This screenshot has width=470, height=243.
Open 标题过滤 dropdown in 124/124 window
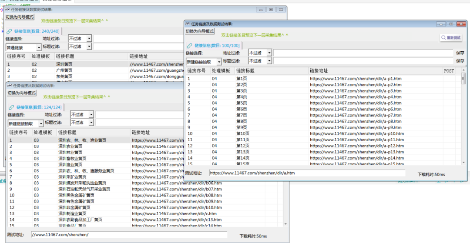[91, 123]
